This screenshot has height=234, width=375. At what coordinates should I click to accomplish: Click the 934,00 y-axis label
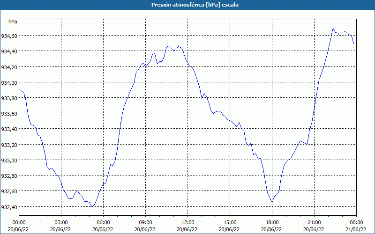(x=9, y=83)
